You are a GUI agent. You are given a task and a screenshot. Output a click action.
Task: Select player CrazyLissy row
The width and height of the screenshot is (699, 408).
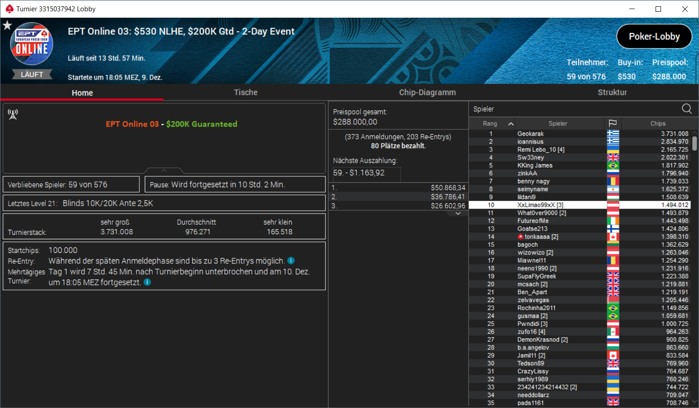click(x=580, y=371)
